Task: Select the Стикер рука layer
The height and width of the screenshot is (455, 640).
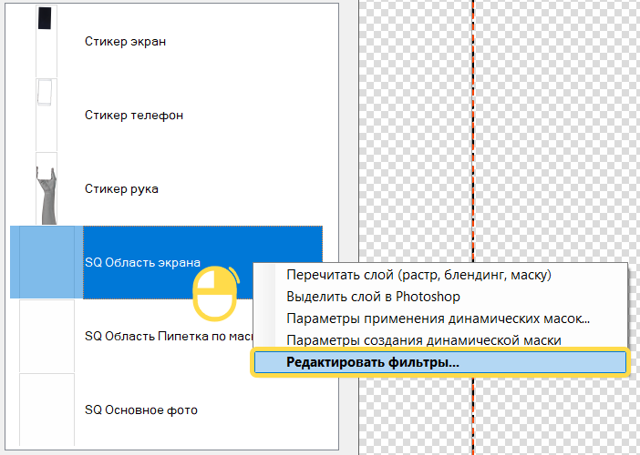Action: (x=121, y=189)
